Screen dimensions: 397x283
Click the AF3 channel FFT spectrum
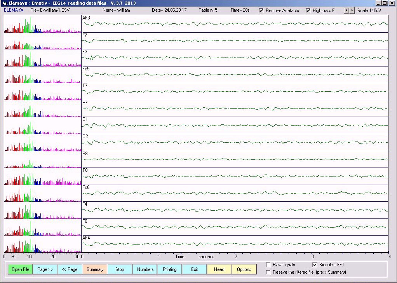[x=42, y=24]
